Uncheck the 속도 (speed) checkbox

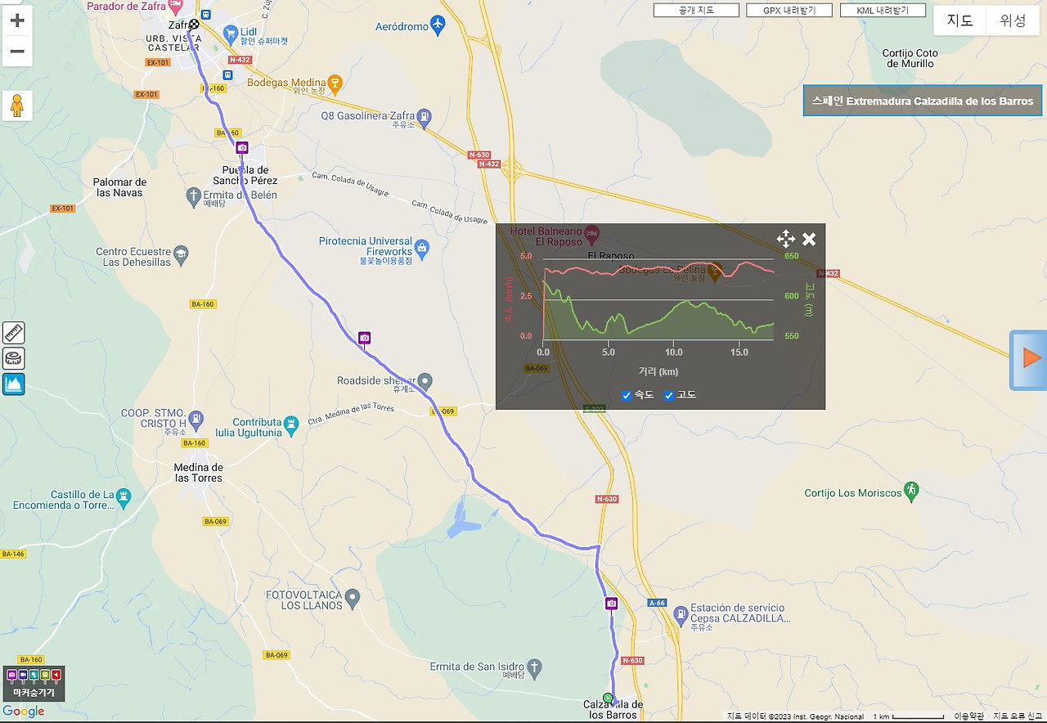627,396
